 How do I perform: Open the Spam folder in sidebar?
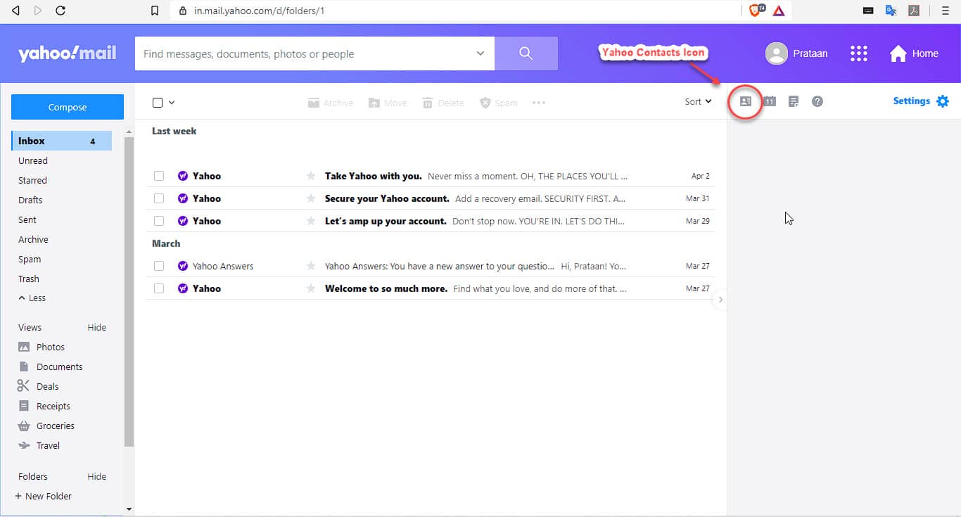30,259
